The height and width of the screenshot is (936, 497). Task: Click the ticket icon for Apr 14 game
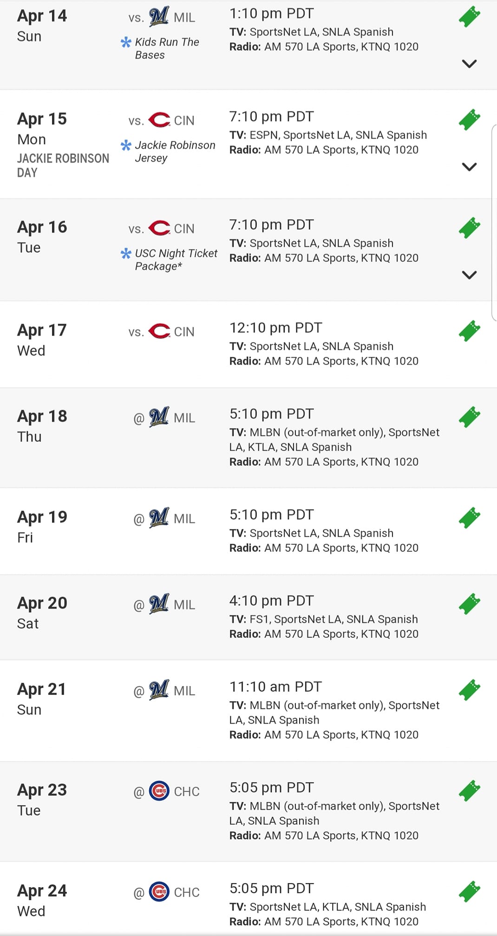coord(469,17)
